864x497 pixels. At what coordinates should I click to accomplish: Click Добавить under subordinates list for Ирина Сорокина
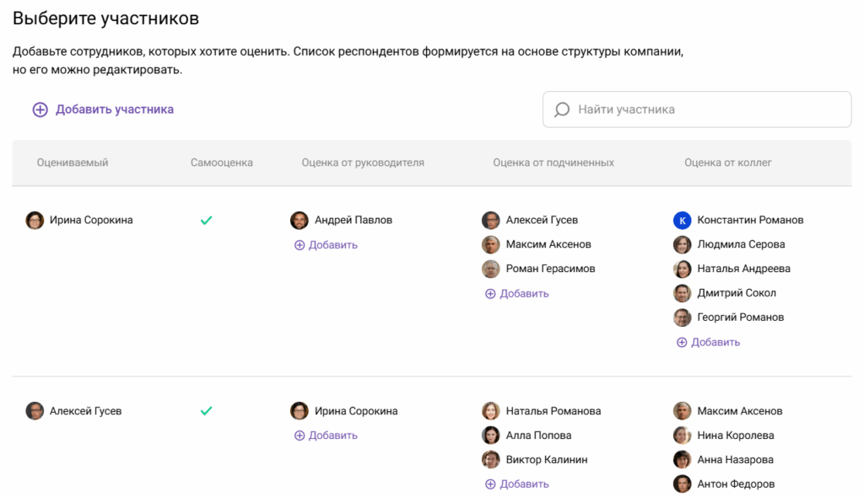click(x=517, y=293)
